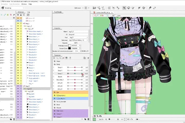This screenshot has width=185, height=123.
Task: Toggle visibility of leg_L_Z row
Action: [18, 26]
